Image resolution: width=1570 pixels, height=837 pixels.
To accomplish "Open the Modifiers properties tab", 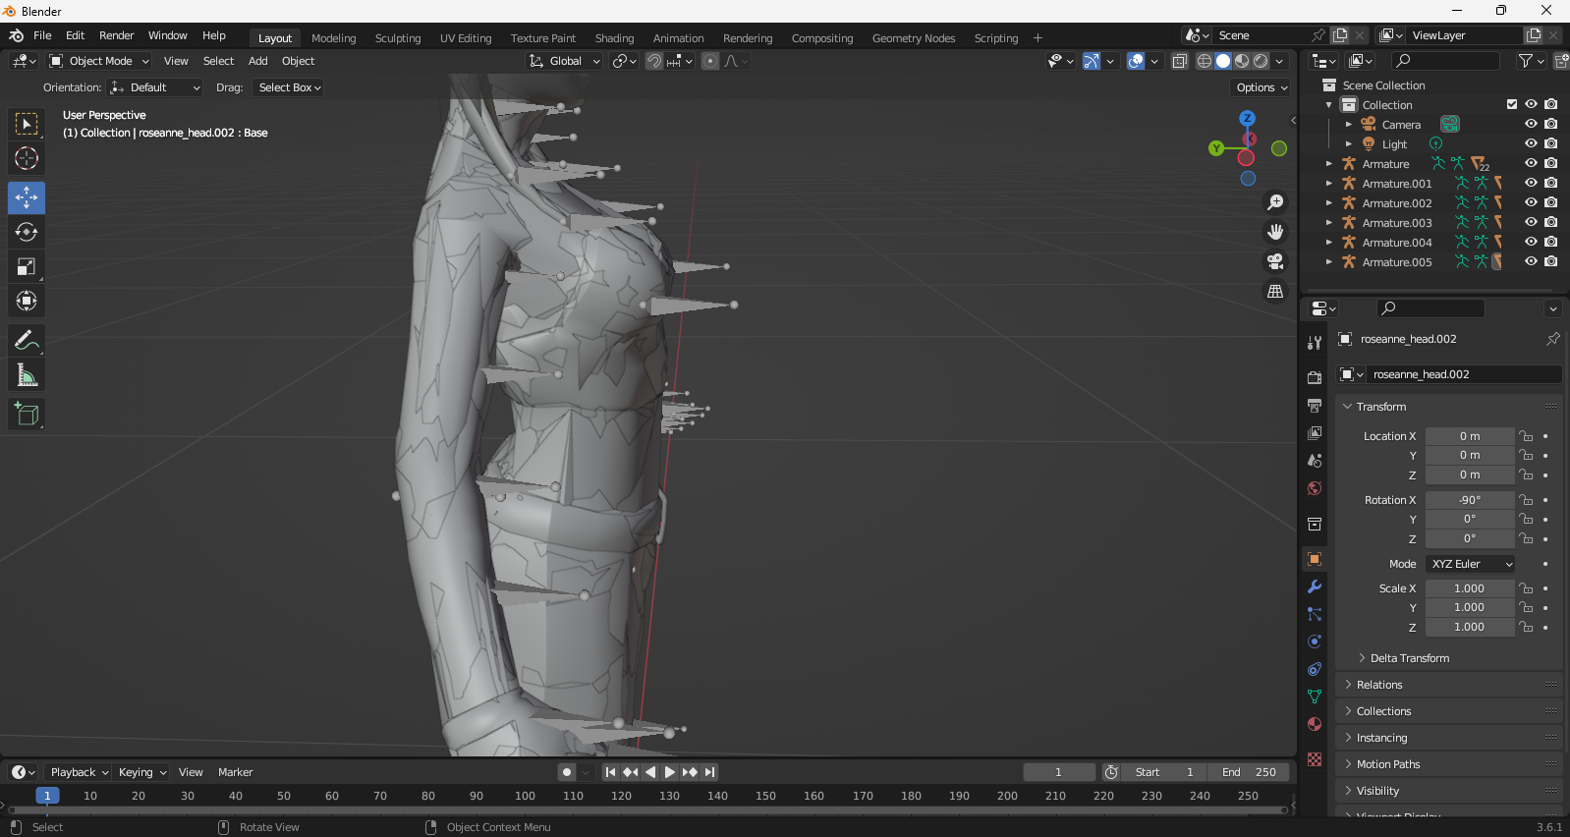I will point(1315,586).
